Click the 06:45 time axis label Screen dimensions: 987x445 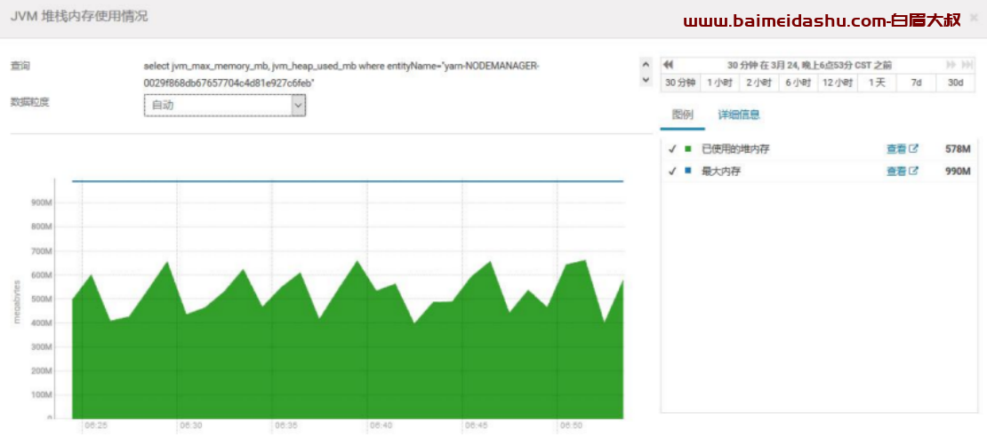476,426
